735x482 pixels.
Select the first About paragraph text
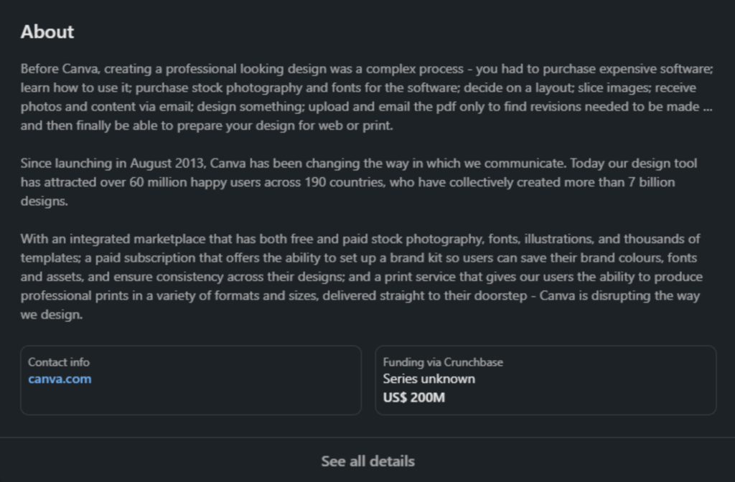pos(359,97)
